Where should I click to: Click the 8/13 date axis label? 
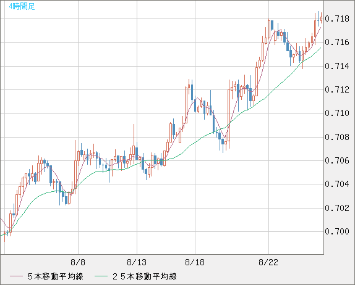click(137, 262)
